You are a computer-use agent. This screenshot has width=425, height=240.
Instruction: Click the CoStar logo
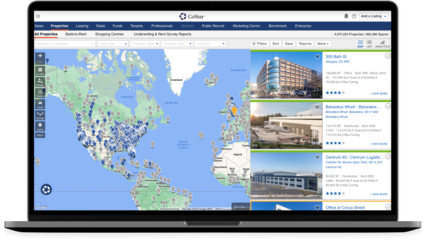tap(192, 16)
